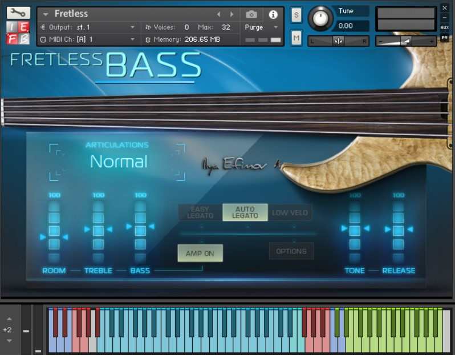Click the Tune value 0.00 field
The height and width of the screenshot is (355, 455).
[352, 26]
